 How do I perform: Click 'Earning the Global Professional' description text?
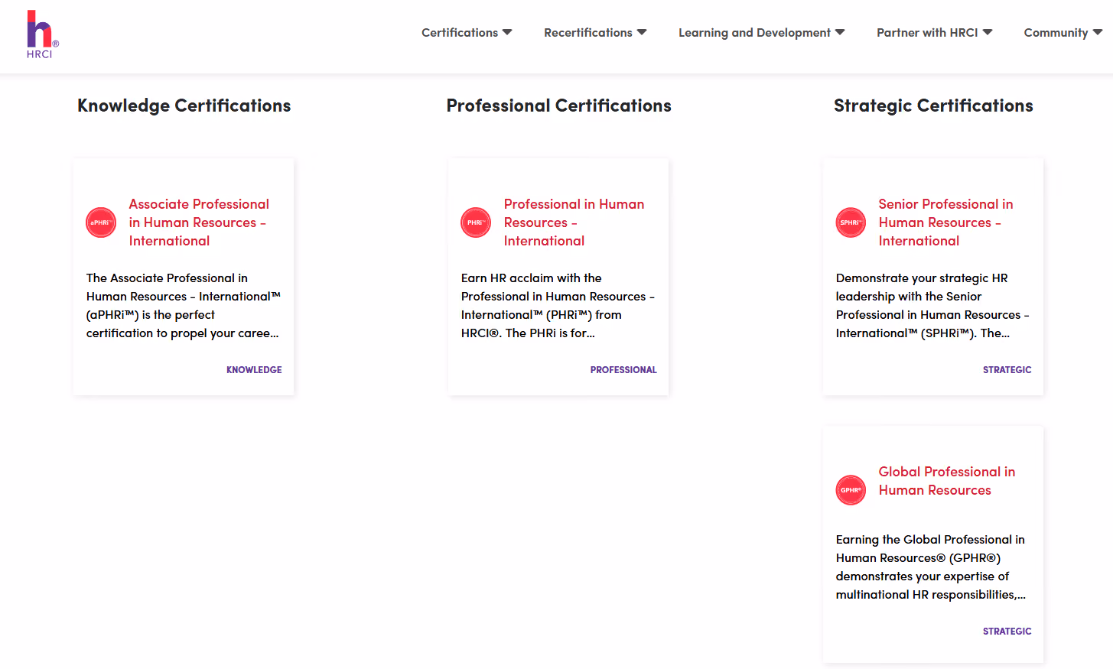pyautogui.click(x=931, y=567)
